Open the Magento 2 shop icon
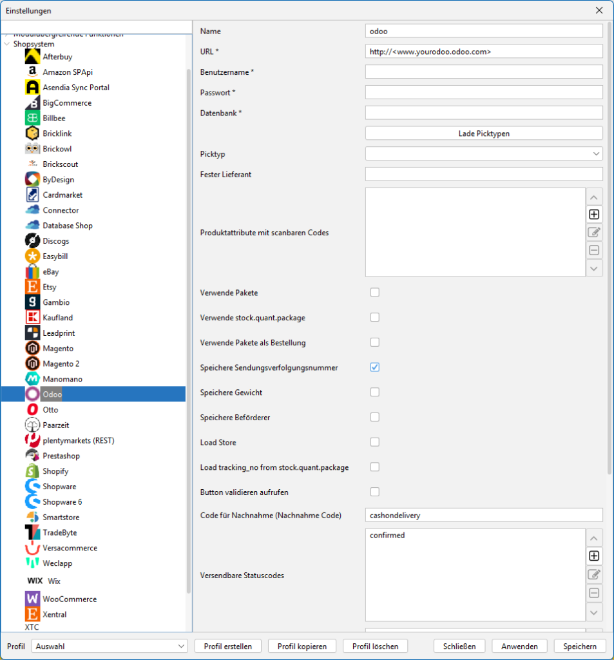 point(33,364)
